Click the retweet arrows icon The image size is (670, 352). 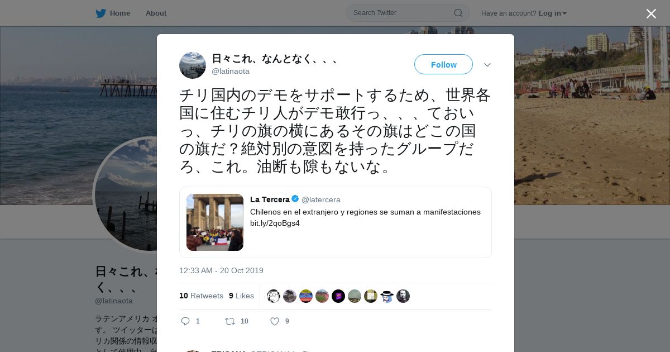229,321
